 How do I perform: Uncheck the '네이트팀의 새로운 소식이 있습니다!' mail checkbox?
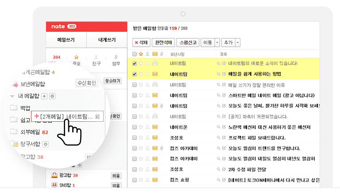[135, 64]
